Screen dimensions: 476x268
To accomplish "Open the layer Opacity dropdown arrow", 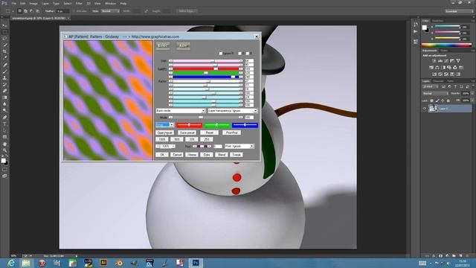I will (x=472, y=94).
